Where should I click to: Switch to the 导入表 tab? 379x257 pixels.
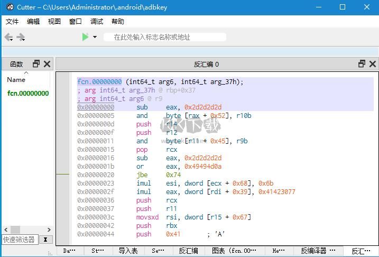point(128,251)
